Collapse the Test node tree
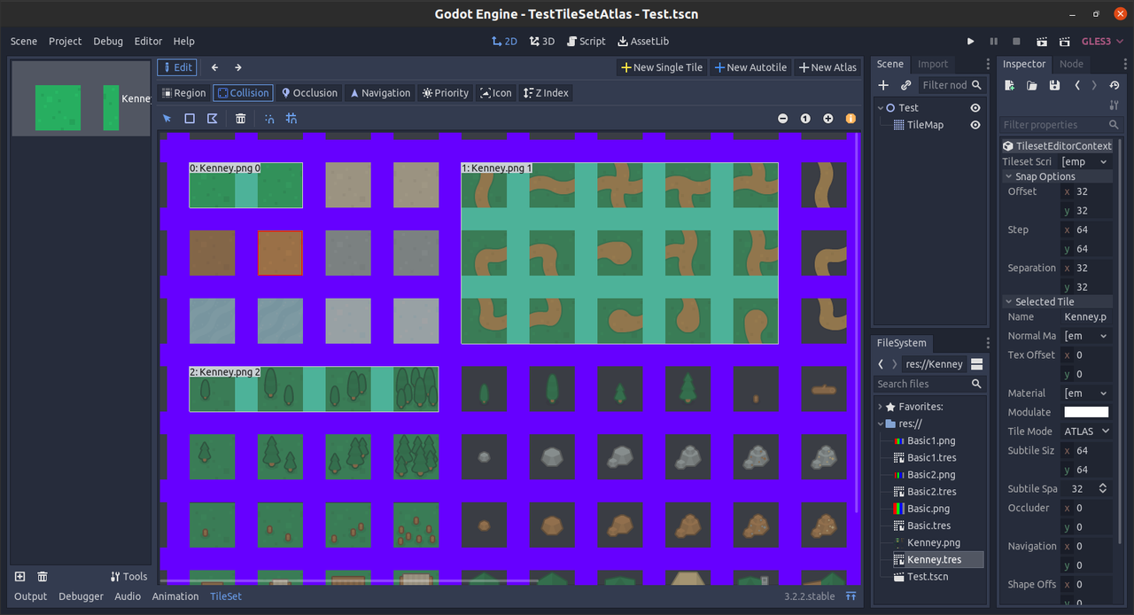The width and height of the screenshot is (1134, 615). point(881,108)
